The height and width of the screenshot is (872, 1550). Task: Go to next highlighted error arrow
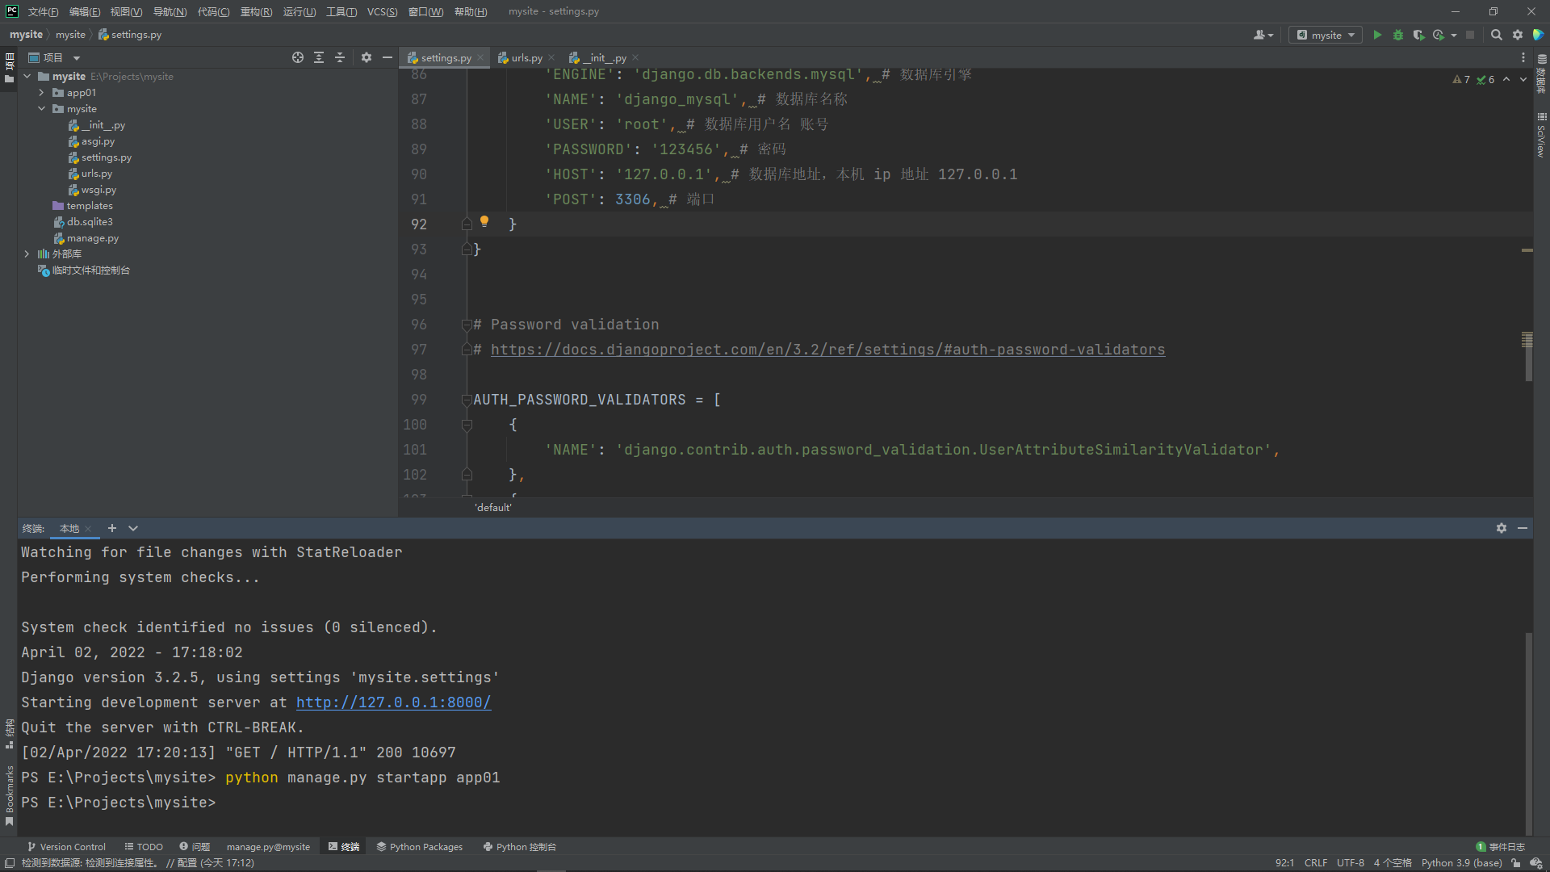click(1523, 79)
